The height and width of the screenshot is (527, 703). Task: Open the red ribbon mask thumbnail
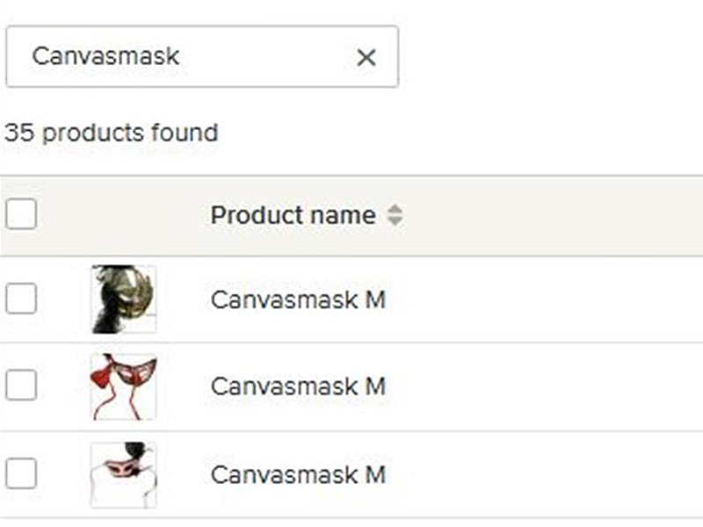click(123, 386)
